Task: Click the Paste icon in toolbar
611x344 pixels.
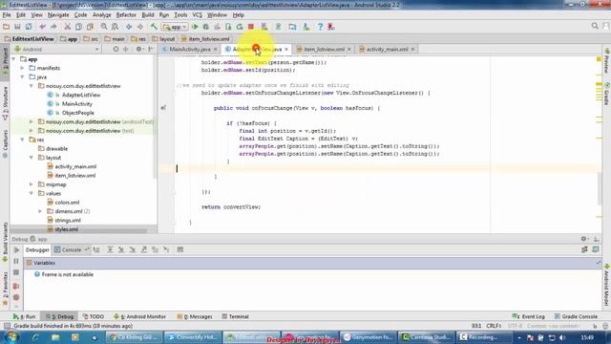Action: pos(90,27)
